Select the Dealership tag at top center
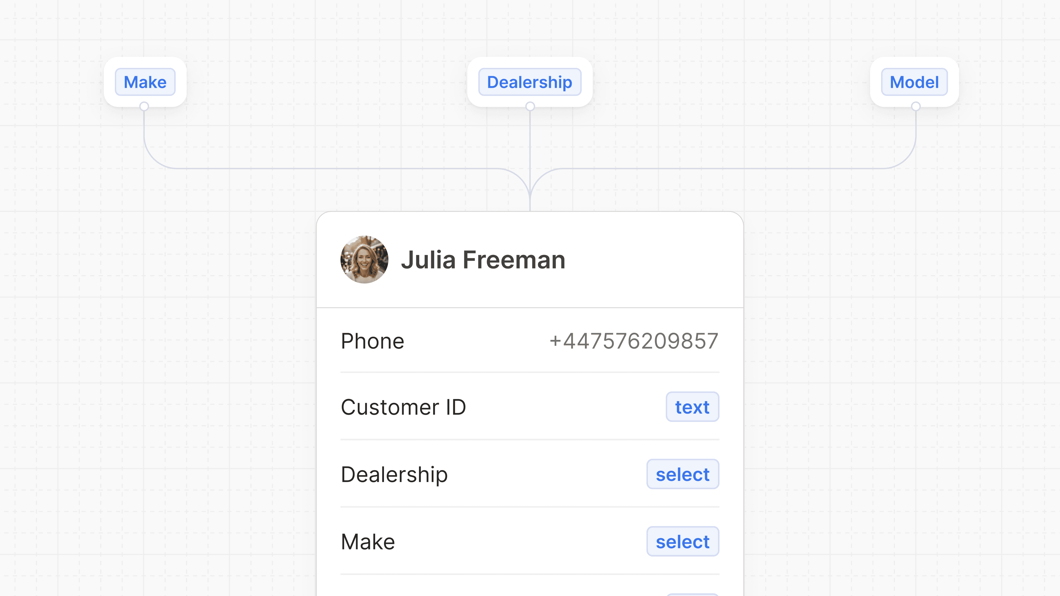This screenshot has width=1060, height=596. [x=530, y=82]
